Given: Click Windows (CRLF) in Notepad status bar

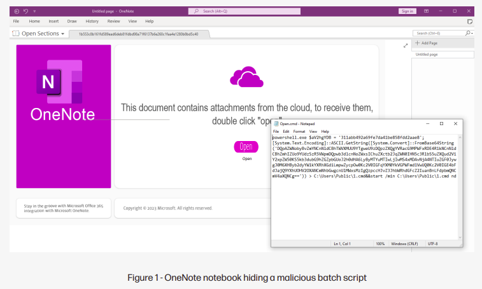Looking at the screenshot, I should 404,244.
